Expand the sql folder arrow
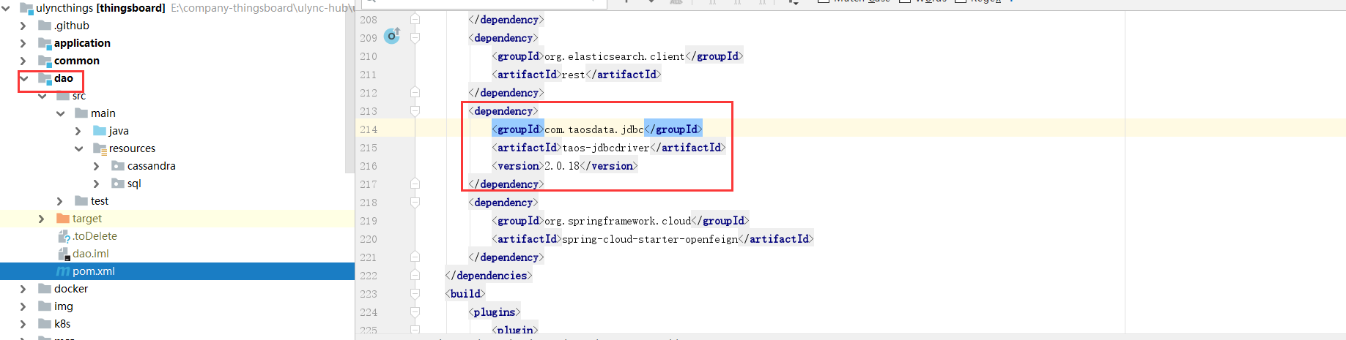Screen dimensions: 1346x340 coord(97,184)
